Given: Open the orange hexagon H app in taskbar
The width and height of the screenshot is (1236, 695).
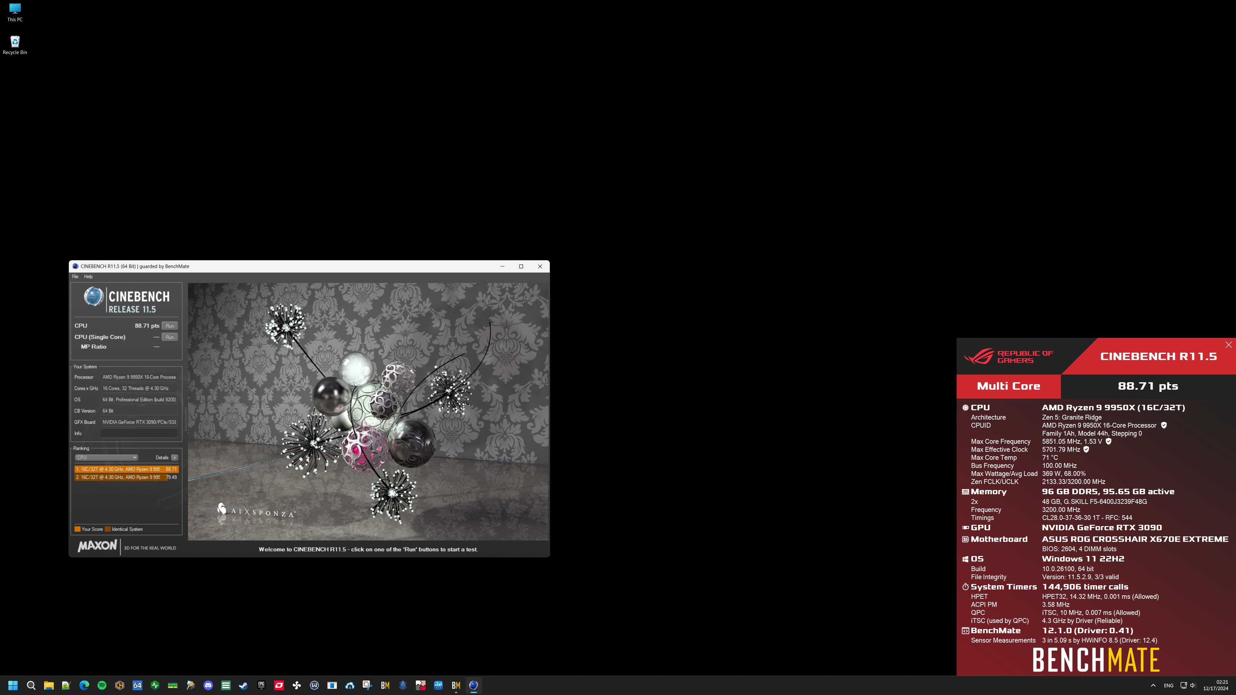Looking at the screenshot, I should pyautogui.click(x=119, y=685).
